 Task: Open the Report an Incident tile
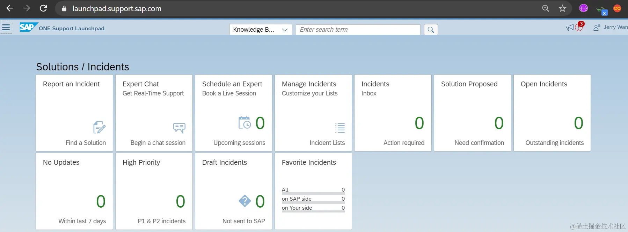[74, 113]
